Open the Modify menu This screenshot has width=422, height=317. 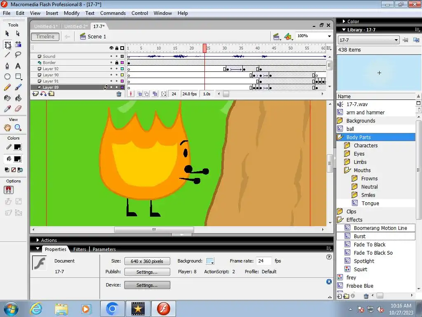pyautogui.click(x=72, y=13)
